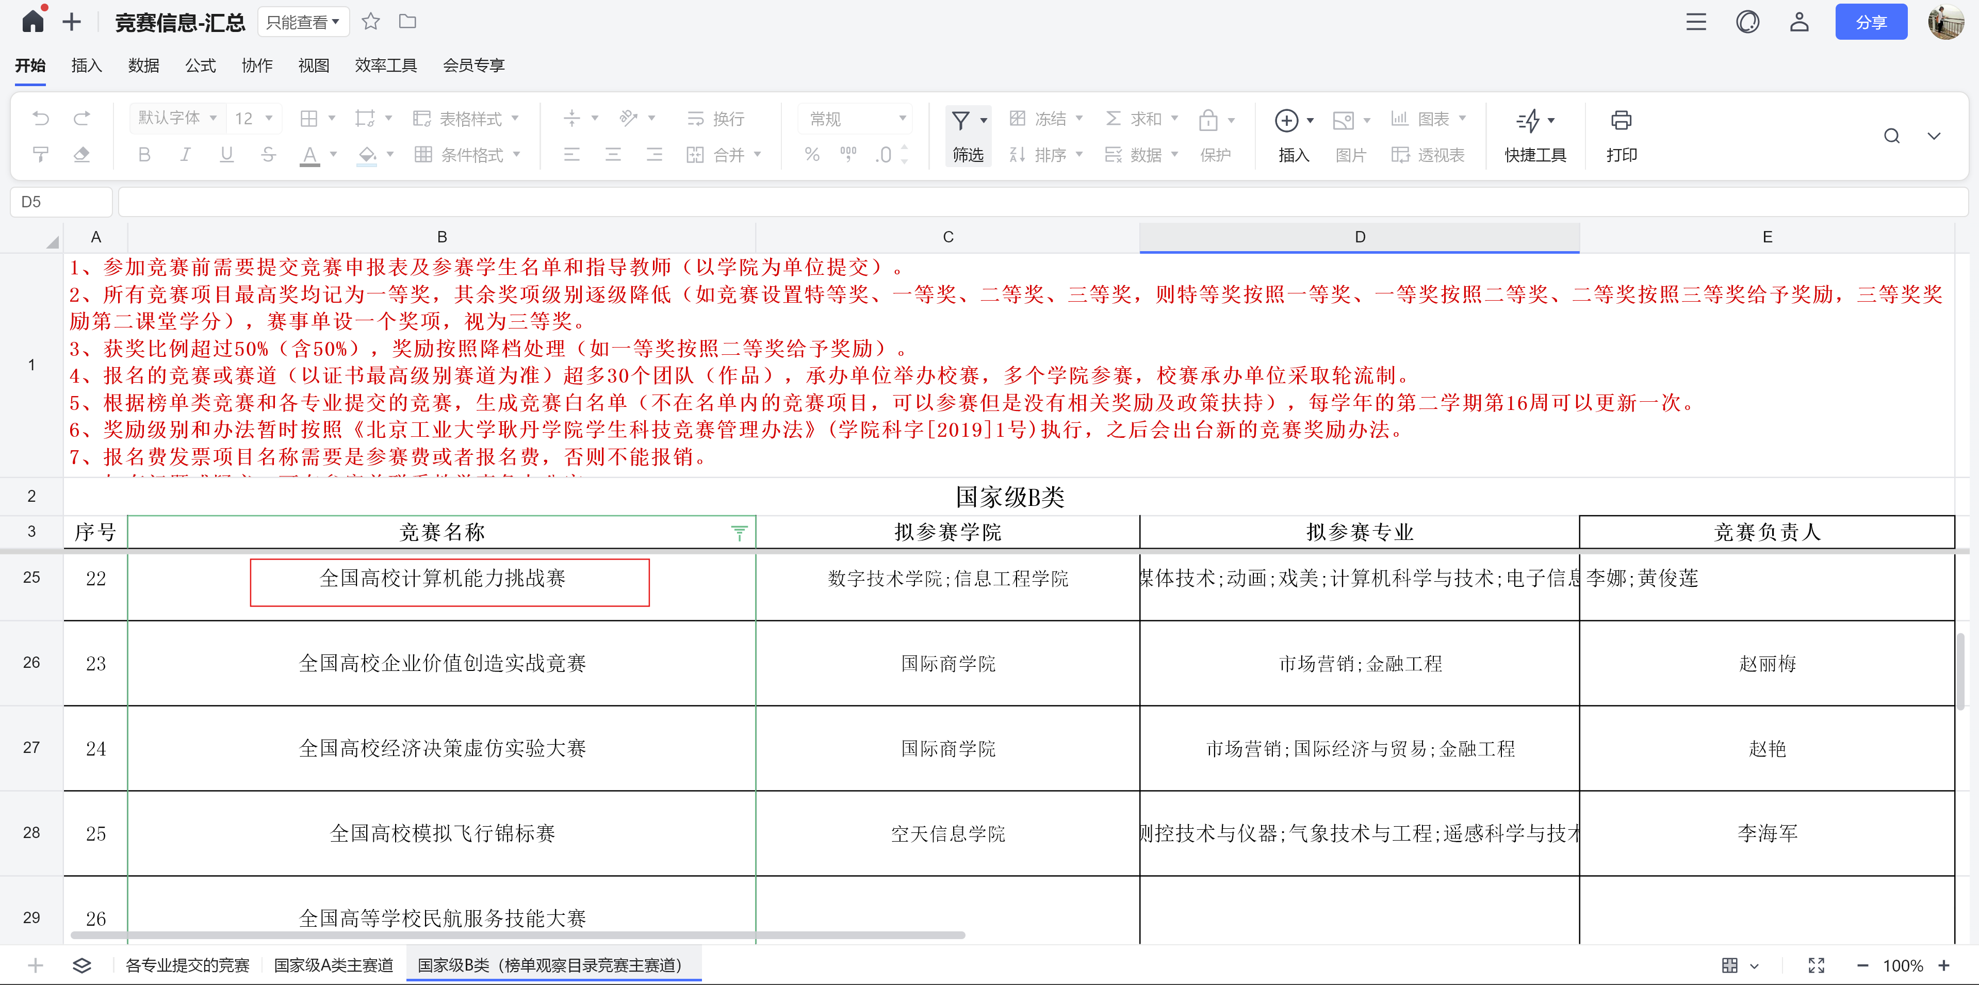Star this document as favorite
Viewport: 1979px width, 985px height.
click(x=371, y=22)
